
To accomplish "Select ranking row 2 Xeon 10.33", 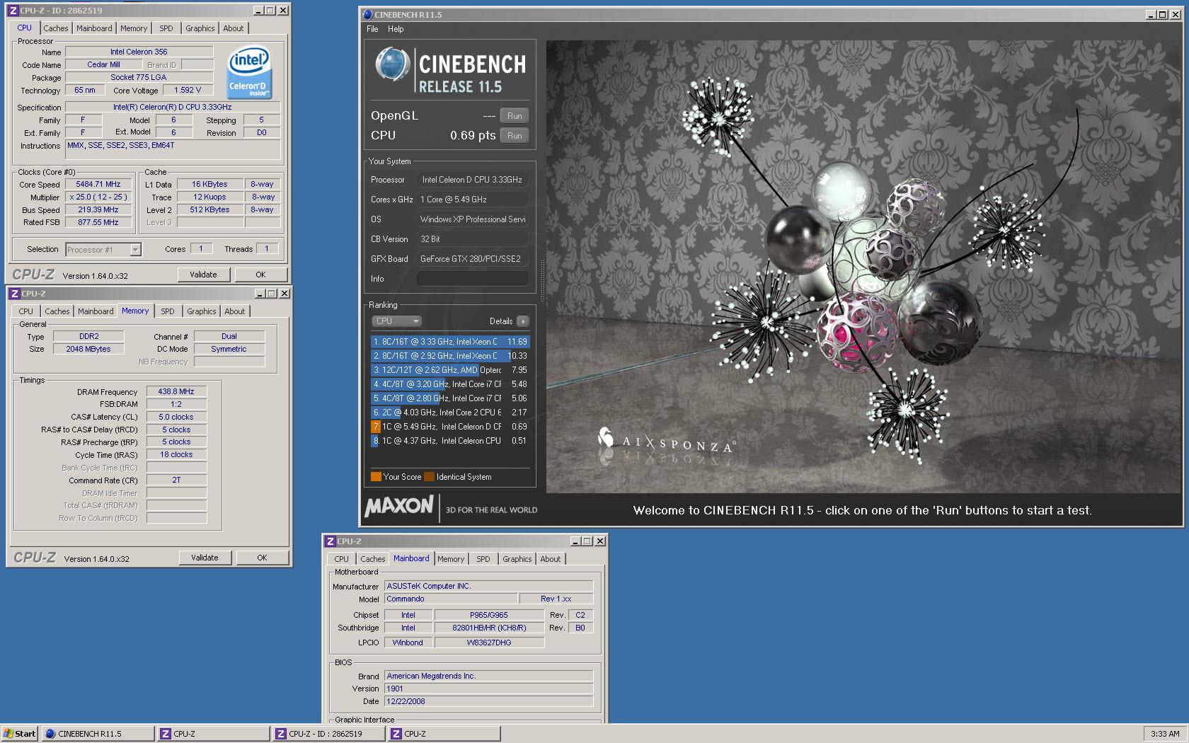I will tap(450, 356).
